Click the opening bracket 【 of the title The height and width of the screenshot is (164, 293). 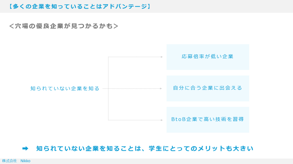tap(10, 6)
